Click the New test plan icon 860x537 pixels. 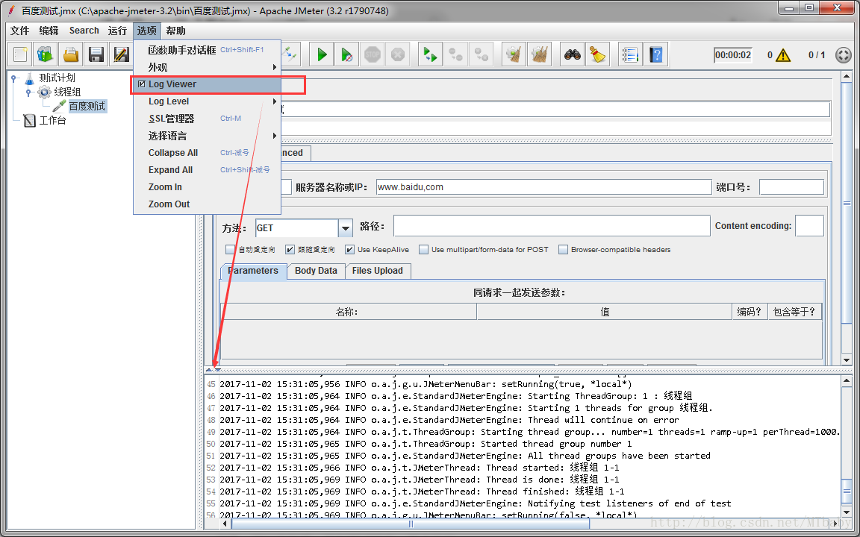pyautogui.click(x=20, y=54)
